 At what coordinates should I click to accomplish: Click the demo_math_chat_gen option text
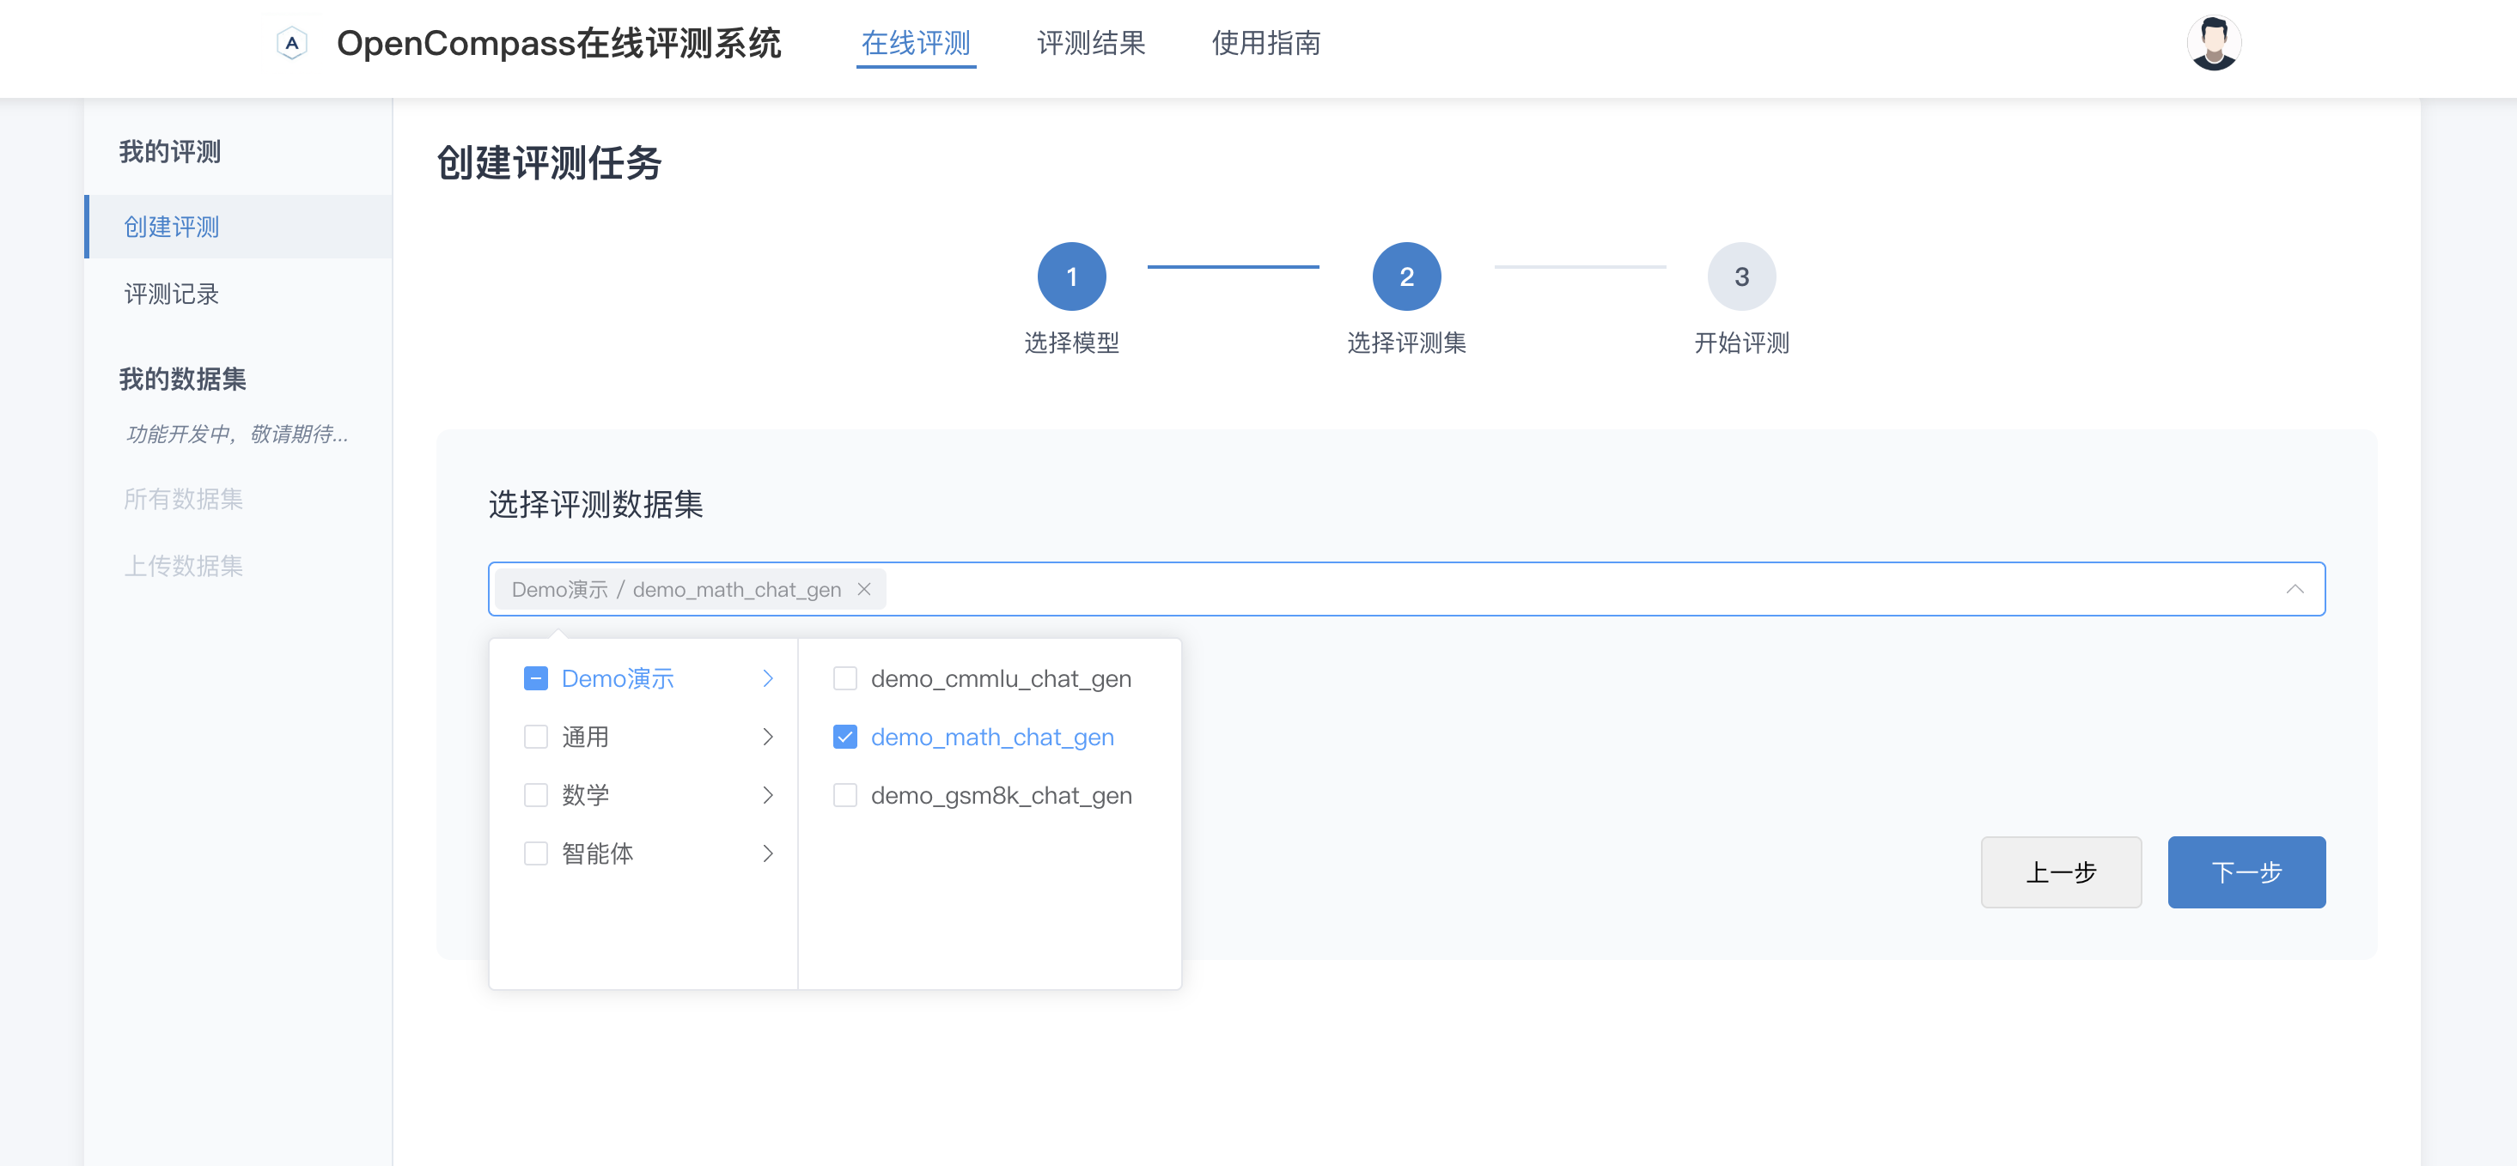[991, 737]
